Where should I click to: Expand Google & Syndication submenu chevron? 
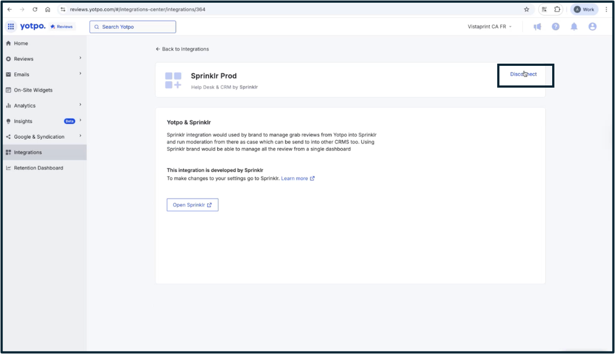(80, 136)
